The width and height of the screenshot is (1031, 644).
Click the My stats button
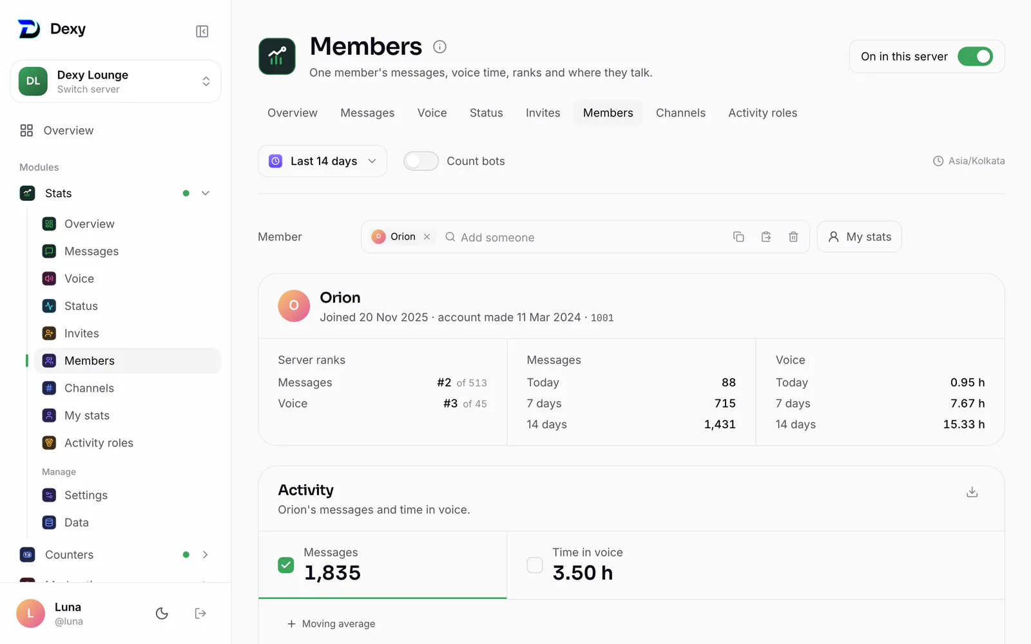point(860,237)
